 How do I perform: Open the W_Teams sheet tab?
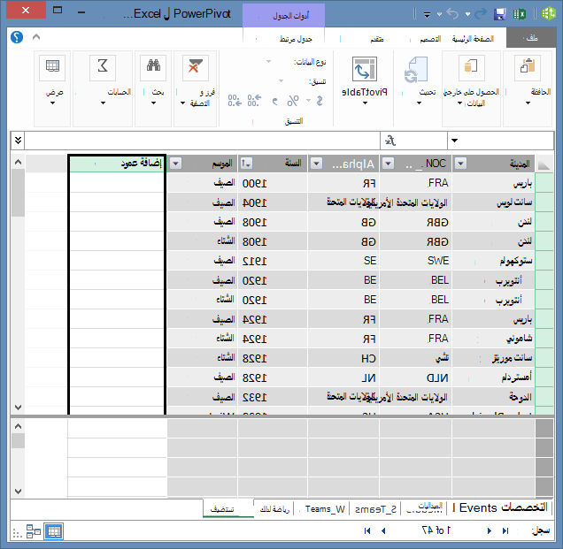pos(325,509)
